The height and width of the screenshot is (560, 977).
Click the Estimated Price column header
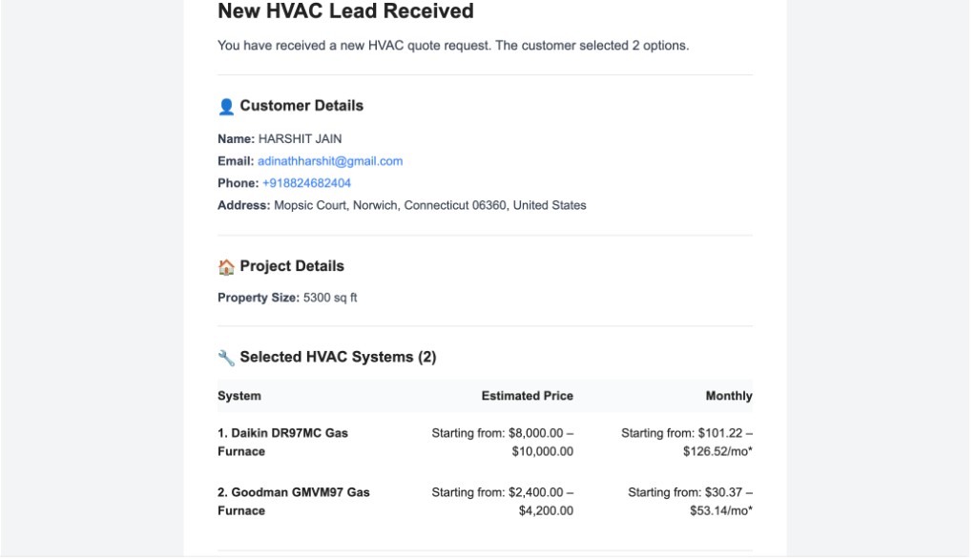pyautogui.click(x=527, y=396)
